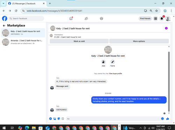175x130 pixels.
Task: Click scroll up arrow of chat
Action: click(x=169, y=47)
